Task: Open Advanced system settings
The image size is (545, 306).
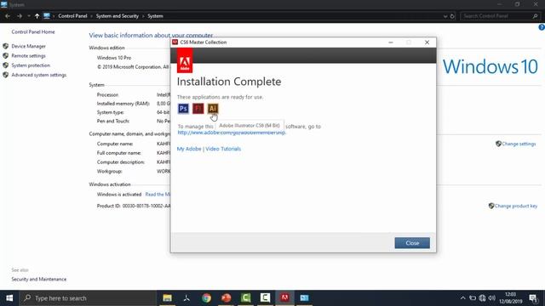Action: [x=39, y=75]
